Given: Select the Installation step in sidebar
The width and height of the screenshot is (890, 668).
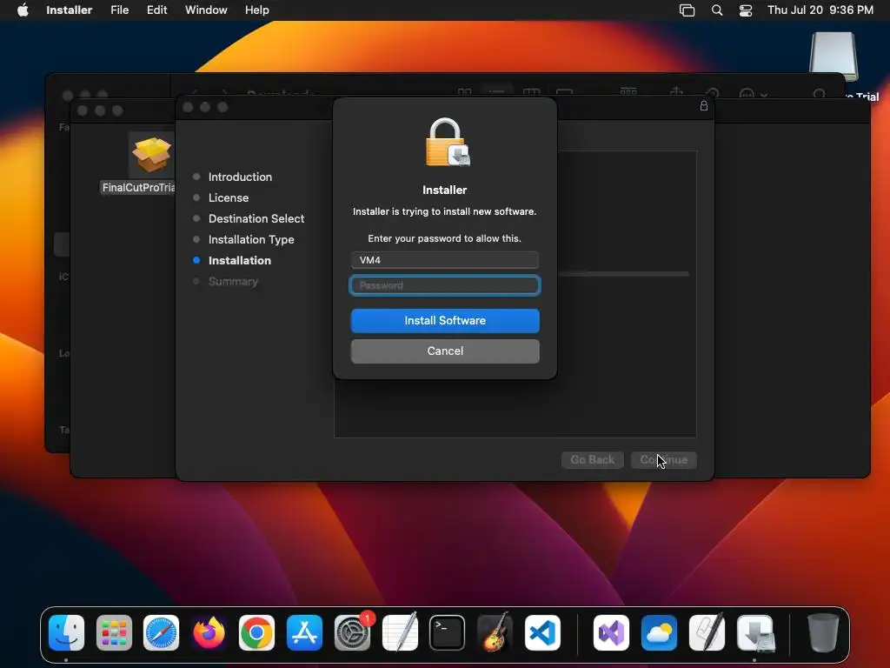Looking at the screenshot, I should (x=240, y=260).
